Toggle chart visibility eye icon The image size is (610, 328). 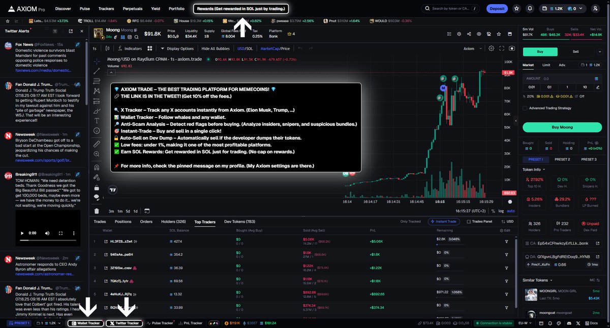coord(479,34)
